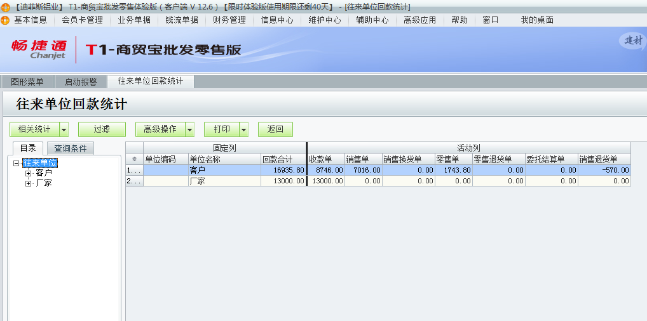This screenshot has width=647, height=321.
Task: Open the 高级操作 dropdown arrow
Action: tap(189, 129)
